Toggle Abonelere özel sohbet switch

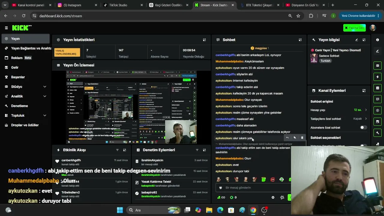pos(363,127)
